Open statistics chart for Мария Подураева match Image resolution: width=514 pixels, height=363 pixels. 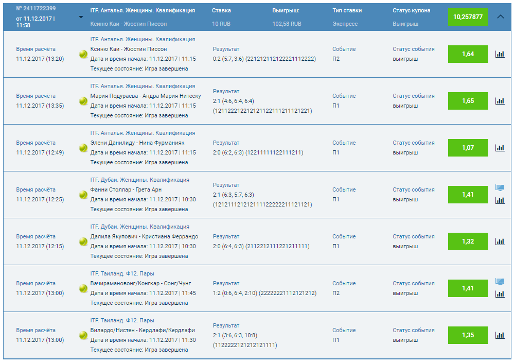click(500, 101)
